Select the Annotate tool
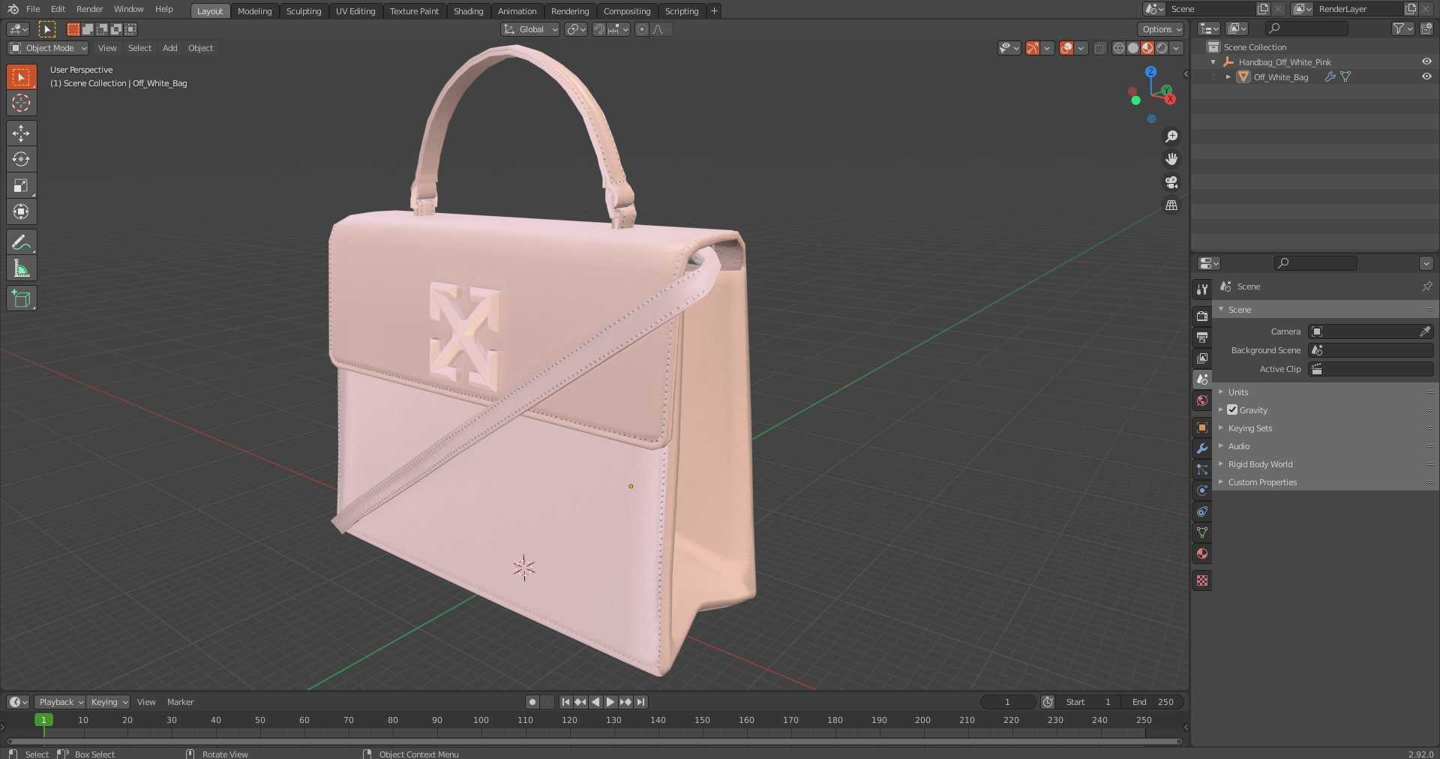 [x=21, y=242]
